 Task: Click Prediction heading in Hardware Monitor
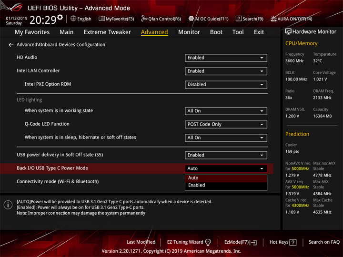[x=297, y=134]
